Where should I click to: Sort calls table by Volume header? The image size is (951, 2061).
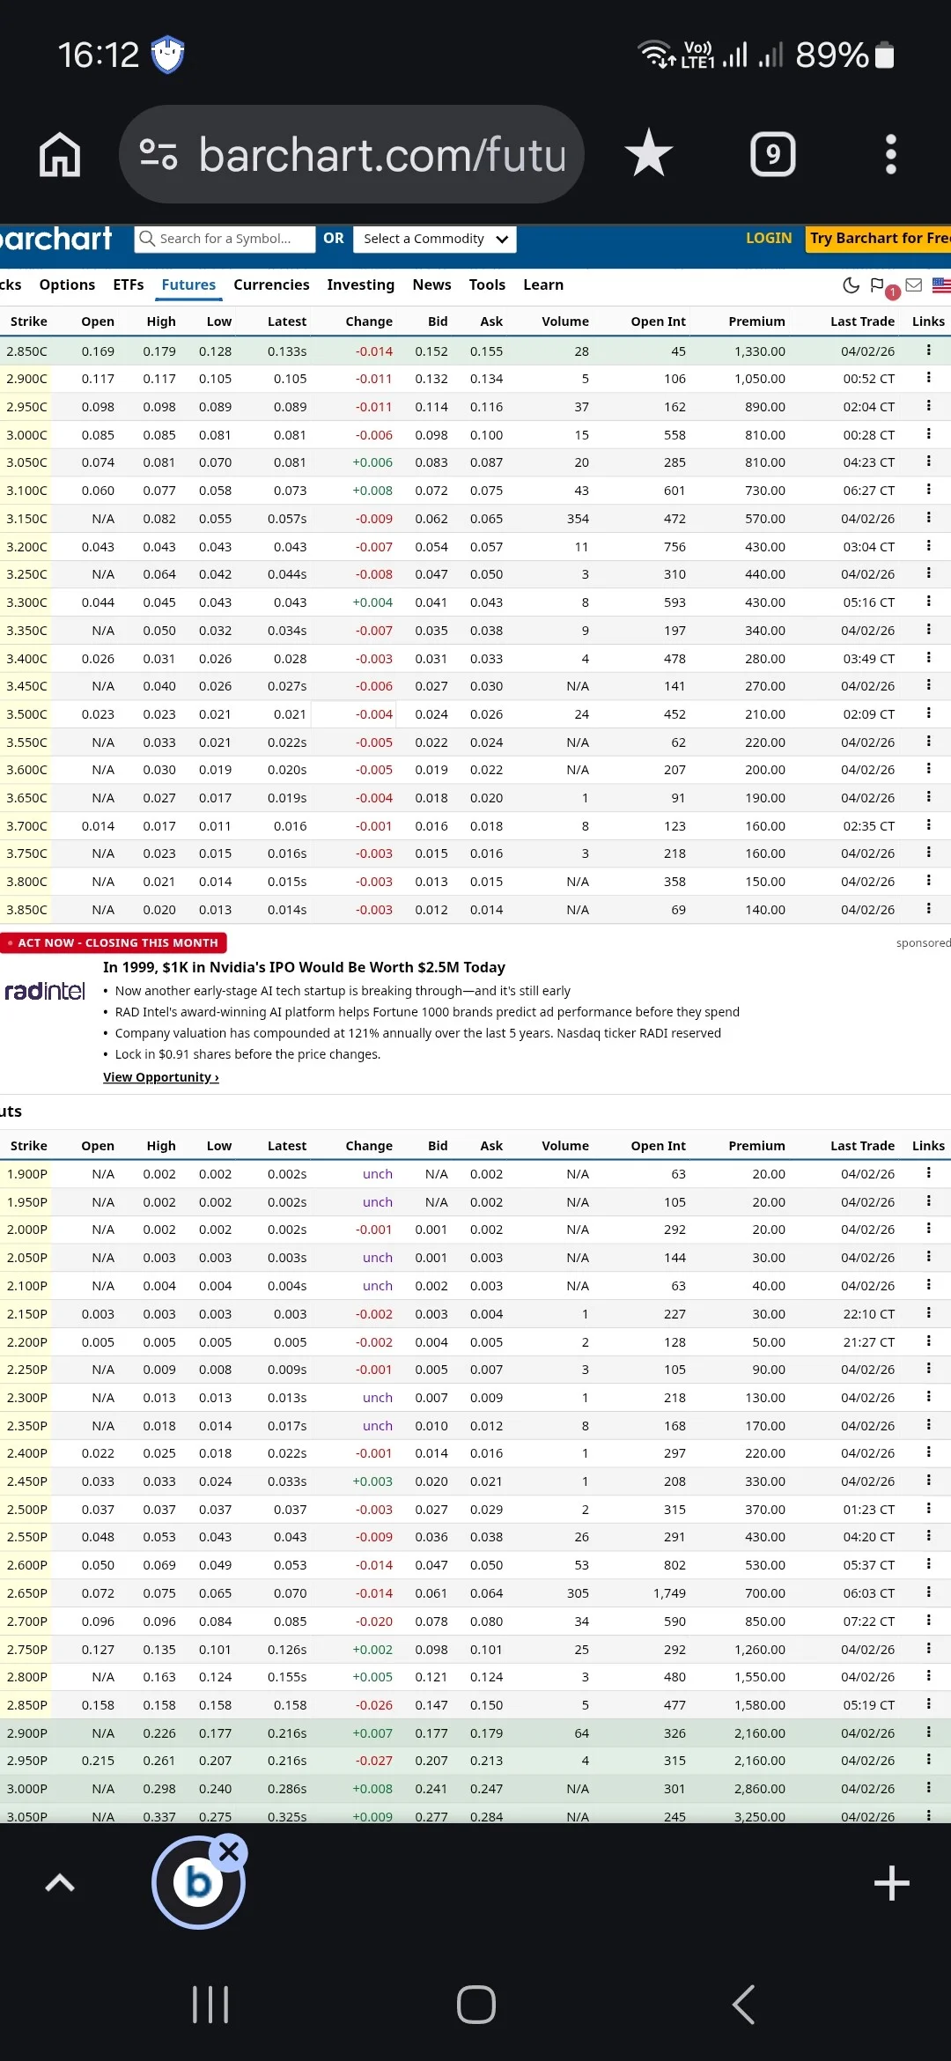[x=565, y=321]
